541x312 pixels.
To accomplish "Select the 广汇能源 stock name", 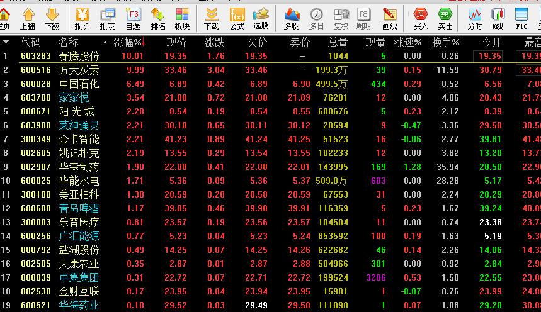I will 79,236.
